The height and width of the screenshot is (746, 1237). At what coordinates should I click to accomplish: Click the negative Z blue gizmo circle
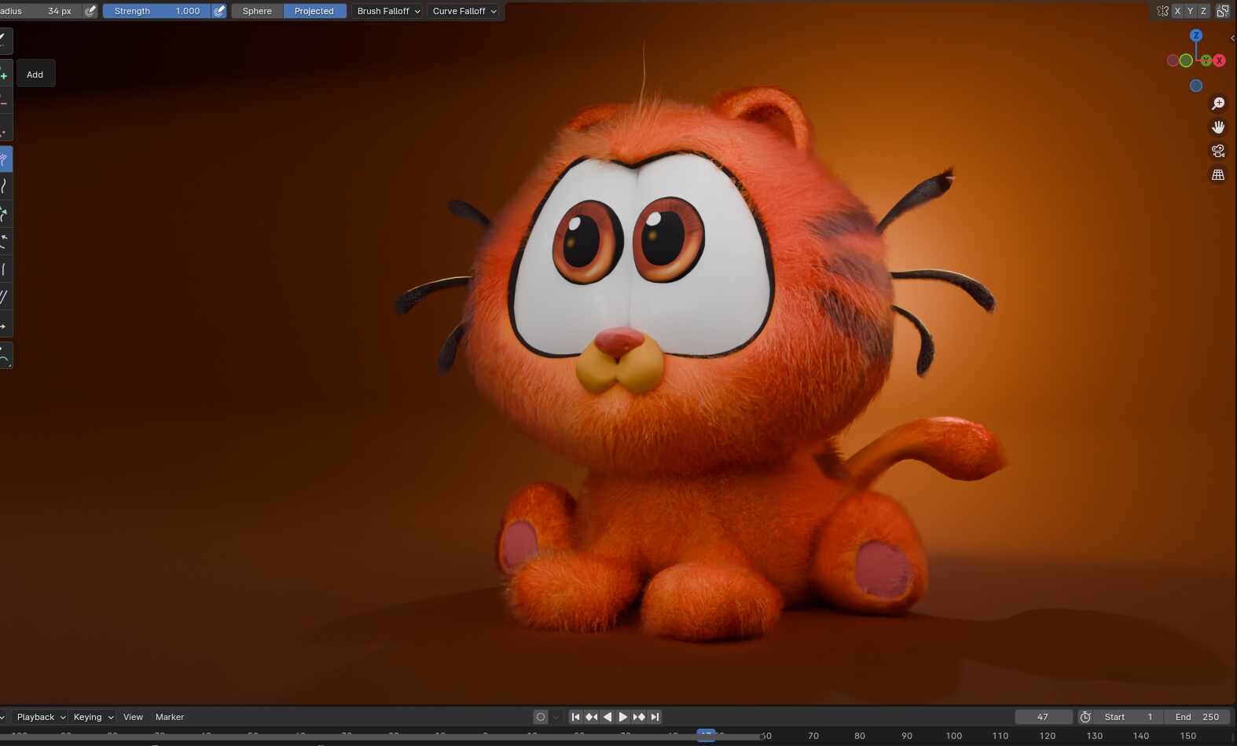[1196, 86]
